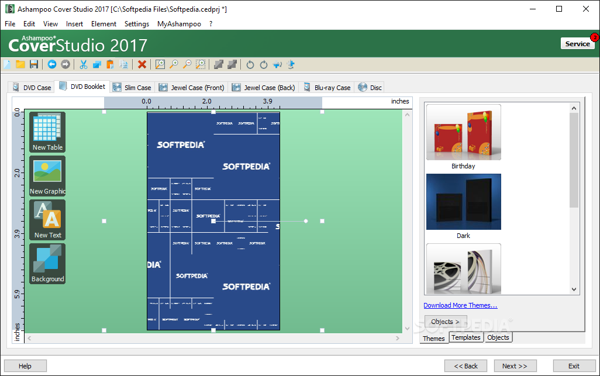
Task: Select the Templates bottom tab
Action: tap(465, 337)
